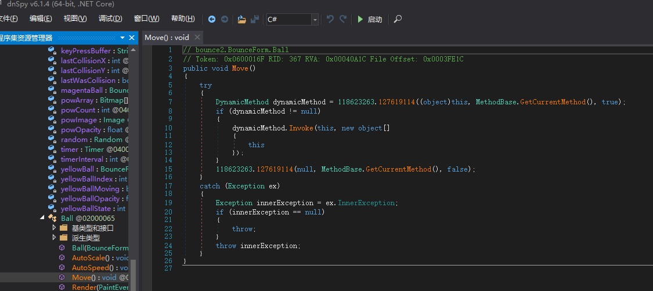Expand the 派生类型 folder node
653x291 pixels.
54,238
